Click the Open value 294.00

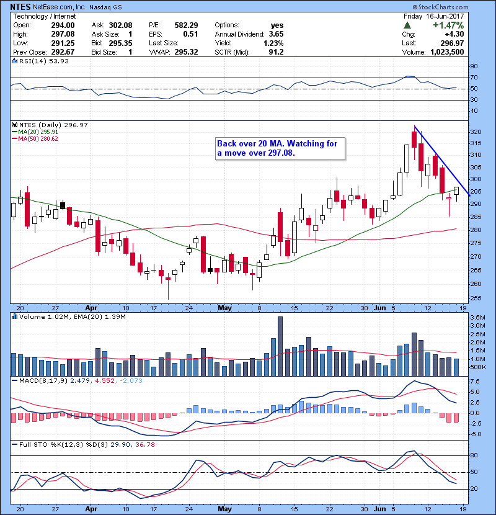[63, 25]
